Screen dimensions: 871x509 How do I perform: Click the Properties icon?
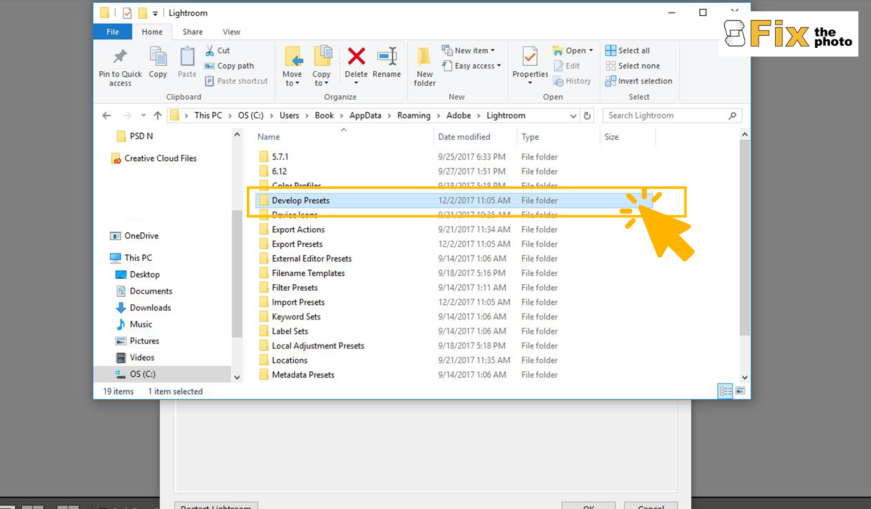point(530,57)
